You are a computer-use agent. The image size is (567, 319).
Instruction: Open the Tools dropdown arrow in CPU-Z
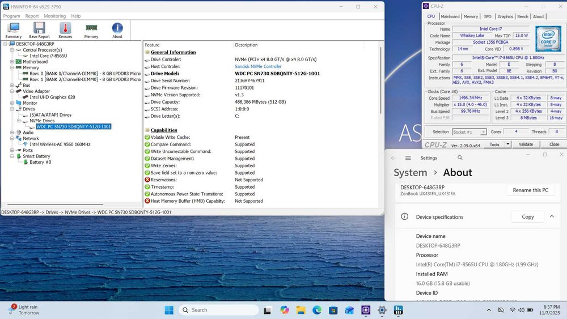click(507, 144)
